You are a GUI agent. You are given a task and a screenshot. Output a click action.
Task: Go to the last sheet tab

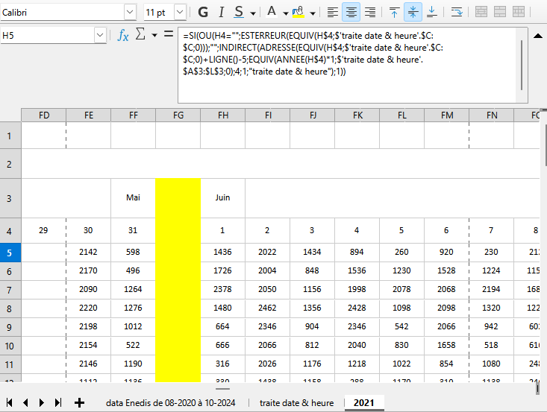pos(58,402)
